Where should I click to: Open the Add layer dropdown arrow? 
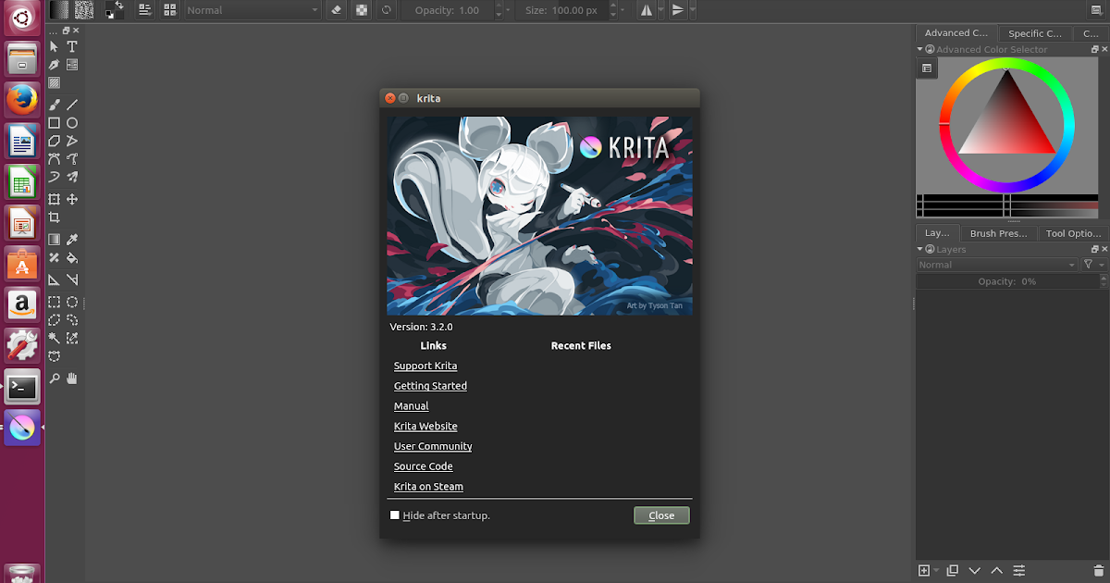936,570
